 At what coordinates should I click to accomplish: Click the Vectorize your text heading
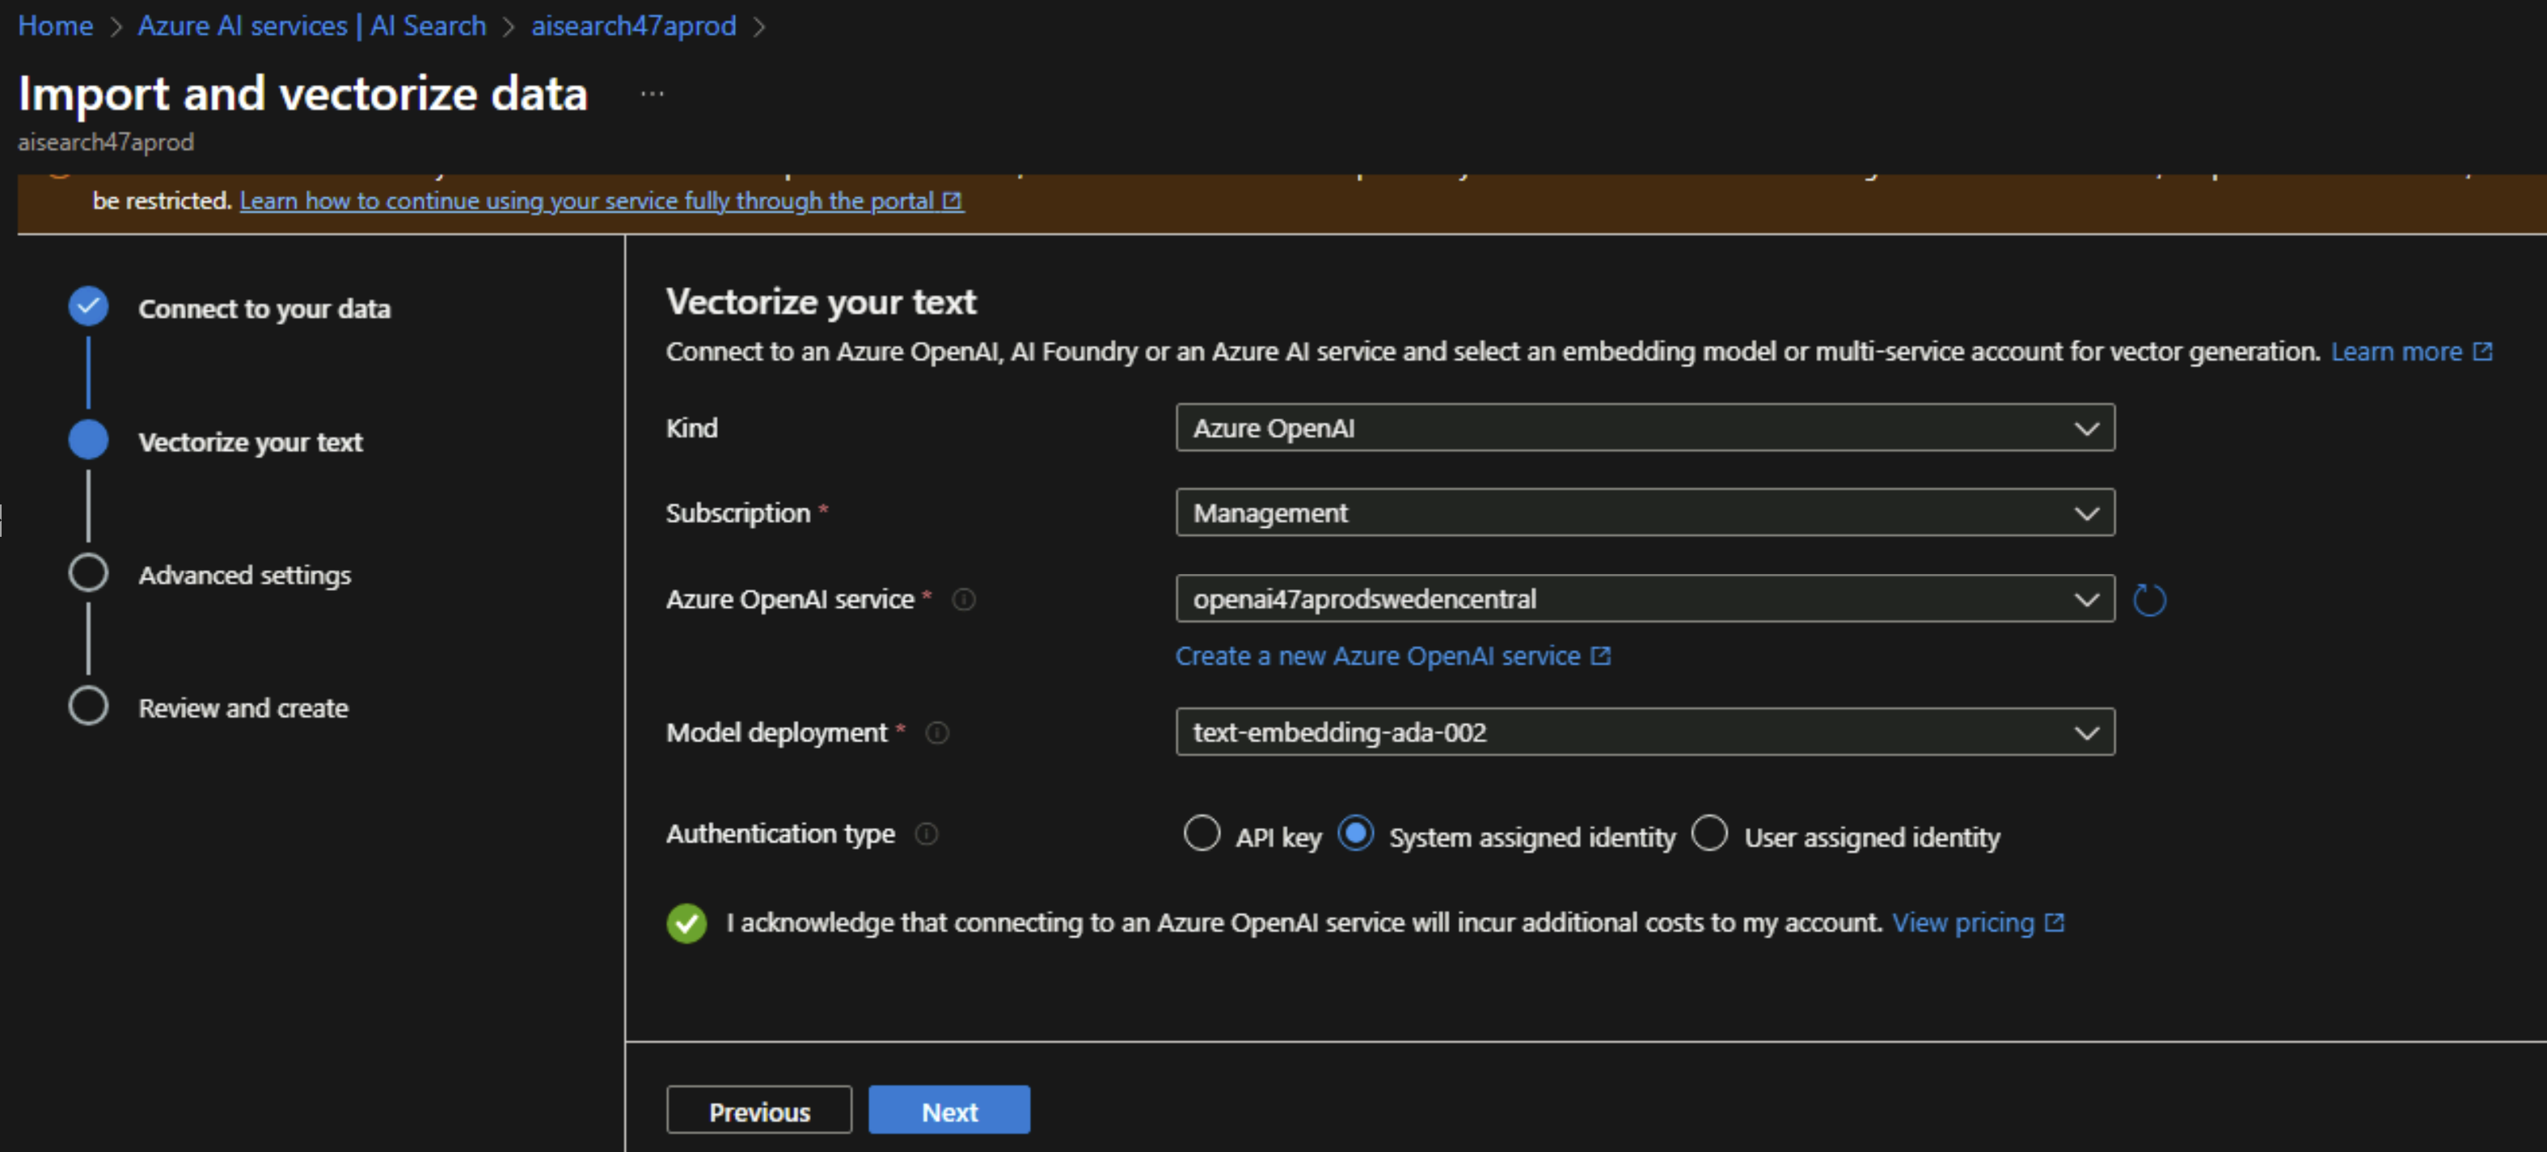tap(821, 302)
